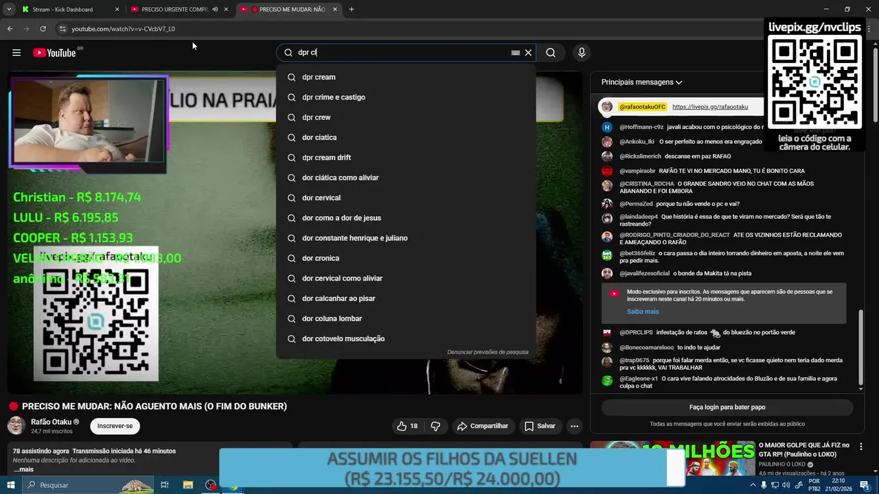Select suggestion 'dor cronica'
This screenshot has width=879, height=494.
[x=406, y=258]
